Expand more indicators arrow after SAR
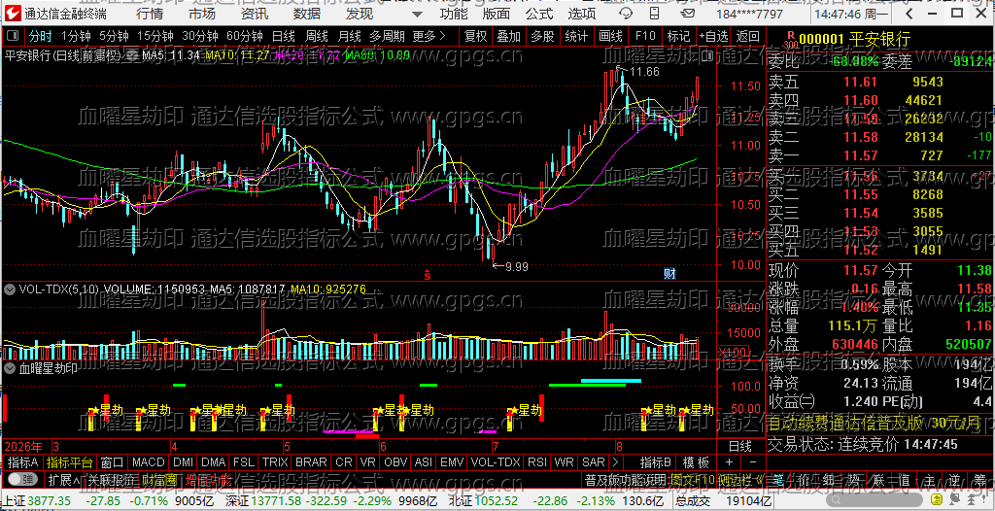995x511 pixels. point(615,462)
